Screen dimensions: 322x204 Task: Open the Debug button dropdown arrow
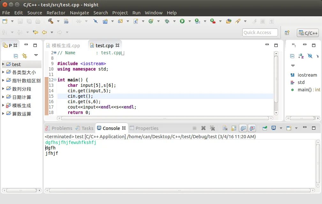[x=174, y=21]
